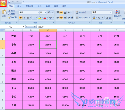The image size is (125, 110).
Task: Customize the quick access toolbar
Action: pyautogui.click(x=24, y=2)
